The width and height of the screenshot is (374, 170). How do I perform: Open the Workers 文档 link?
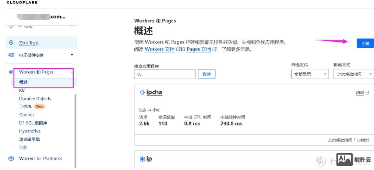coord(159,49)
